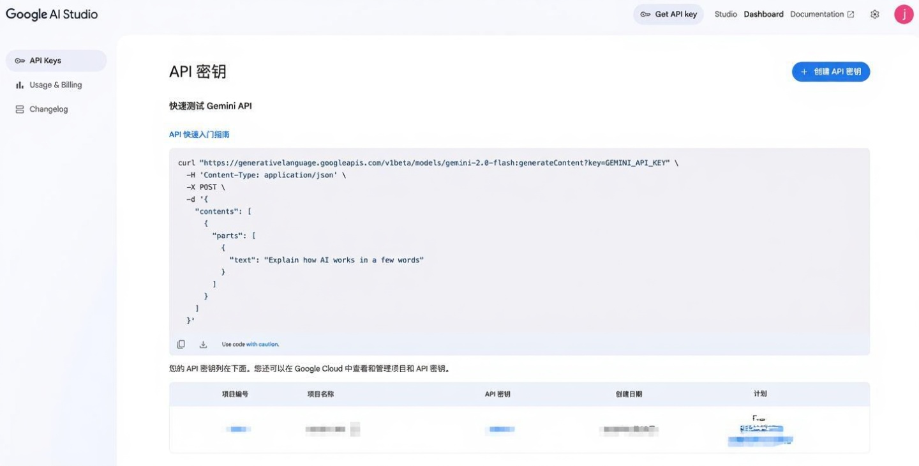Click the blurred plan link in 计划 column
The image size is (919, 466).
(x=761, y=435)
